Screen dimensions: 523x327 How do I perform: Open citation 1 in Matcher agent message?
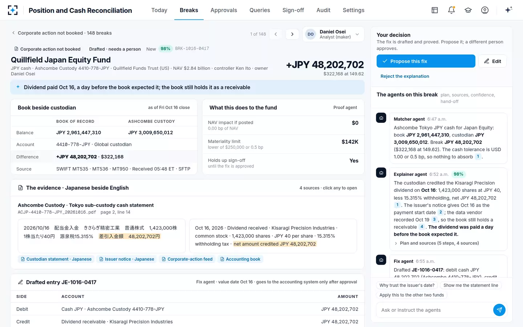[x=478, y=157]
